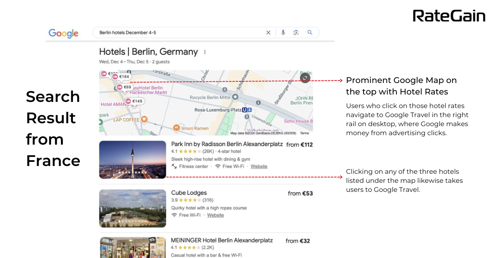Click the Park Inn hotel photo thumbnail
Viewport: 494px width, 258px height.
tap(132, 160)
